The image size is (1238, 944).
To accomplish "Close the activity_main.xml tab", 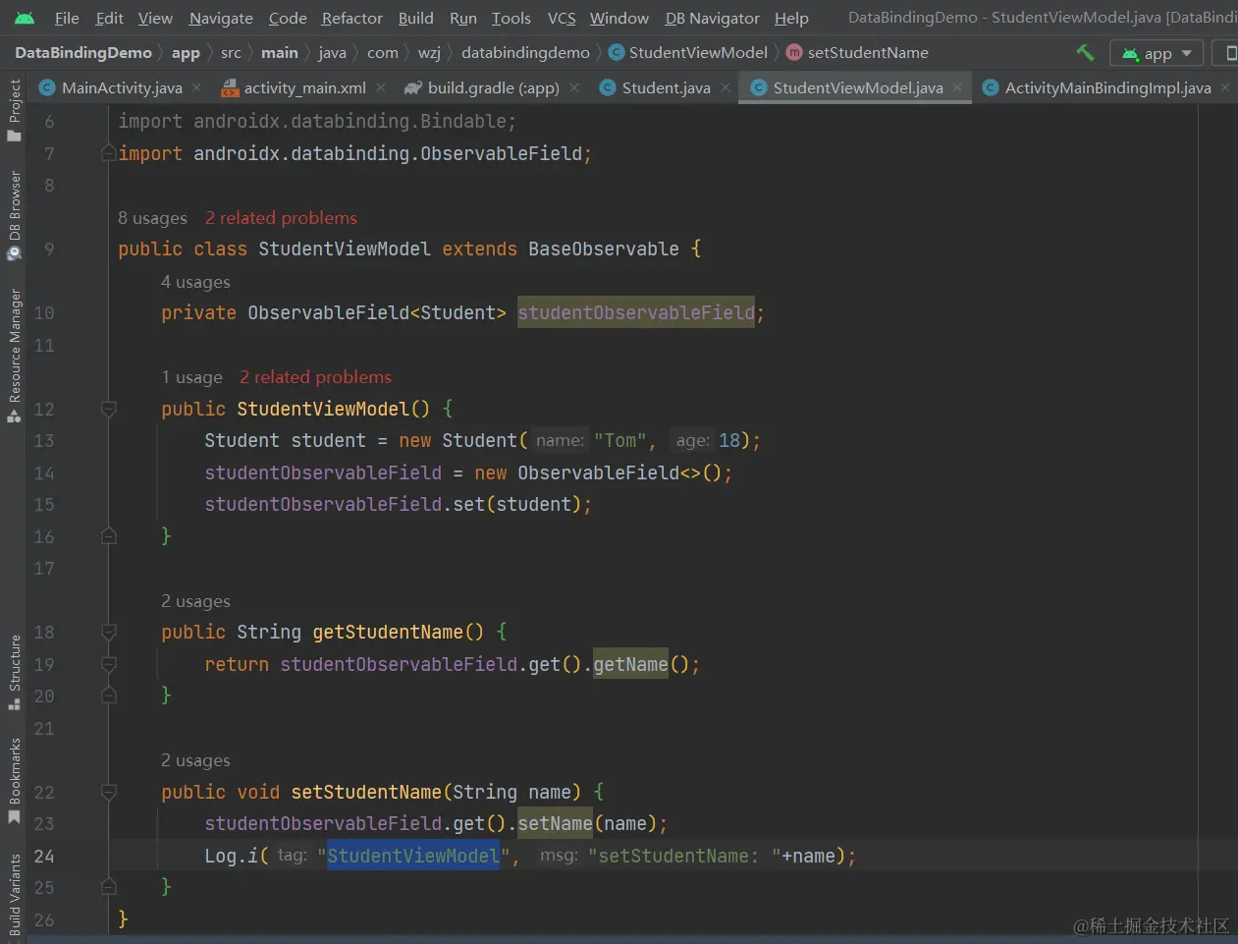I will (381, 87).
